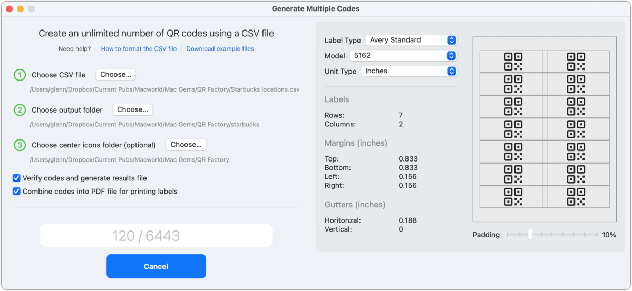Click the Rows value 7

click(x=401, y=115)
